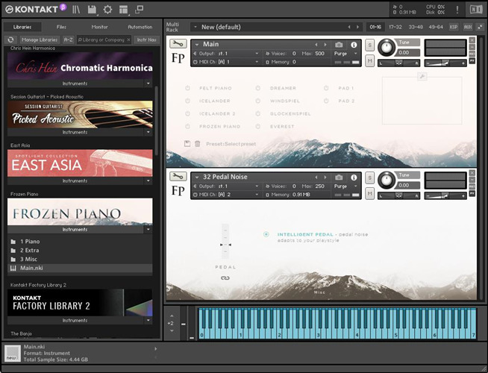Viewport: 488px width, 373px height.
Task: Toggle Intelligent Pedal option on
Action: point(266,234)
